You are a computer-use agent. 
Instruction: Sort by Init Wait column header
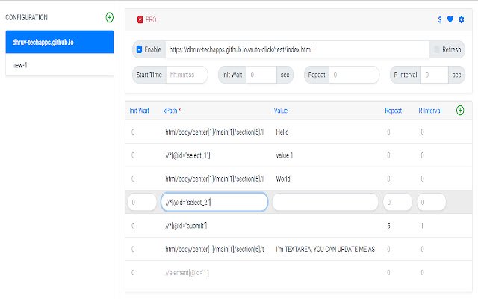coord(140,111)
